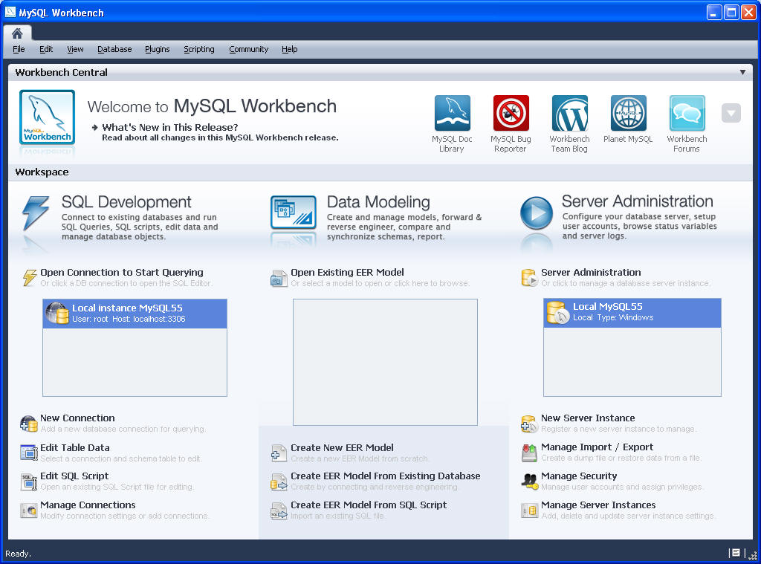
Task: Open the Workbench Team Blog icon
Action: pyautogui.click(x=570, y=113)
